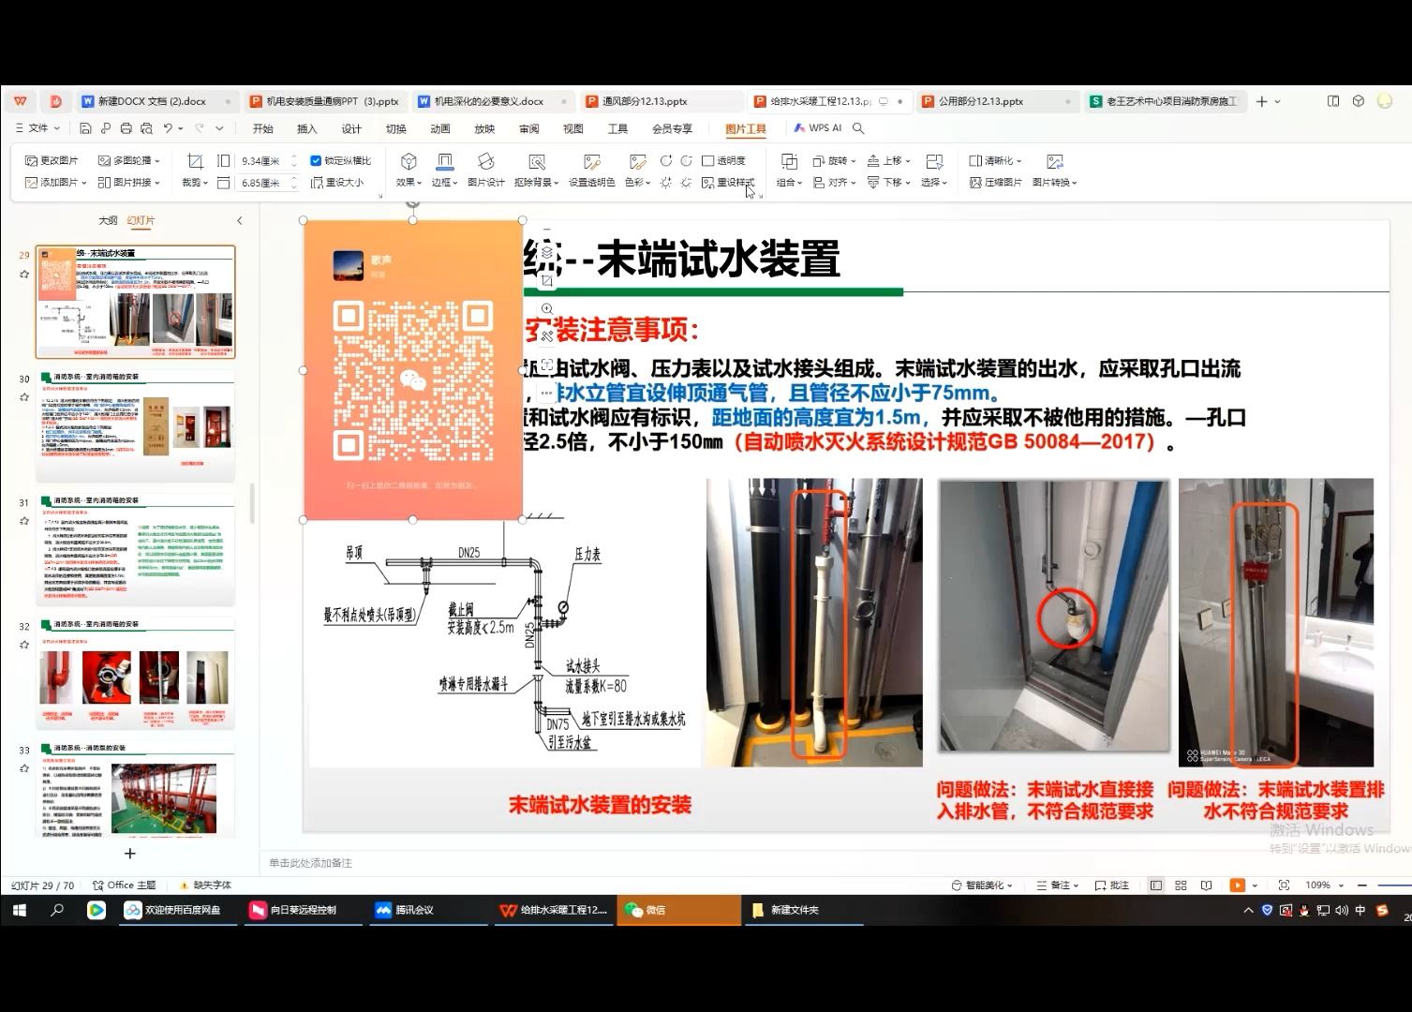1412x1012 pixels.
Task: Click the 图片转换 picture convert icon
Action: [1055, 170]
